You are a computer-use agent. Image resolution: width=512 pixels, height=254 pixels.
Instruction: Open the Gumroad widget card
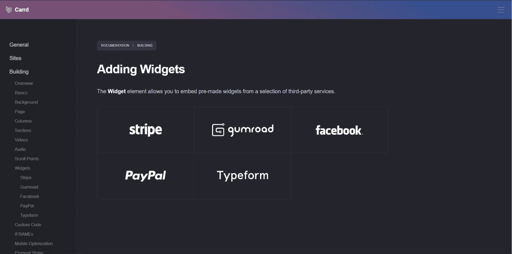pos(243,130)
